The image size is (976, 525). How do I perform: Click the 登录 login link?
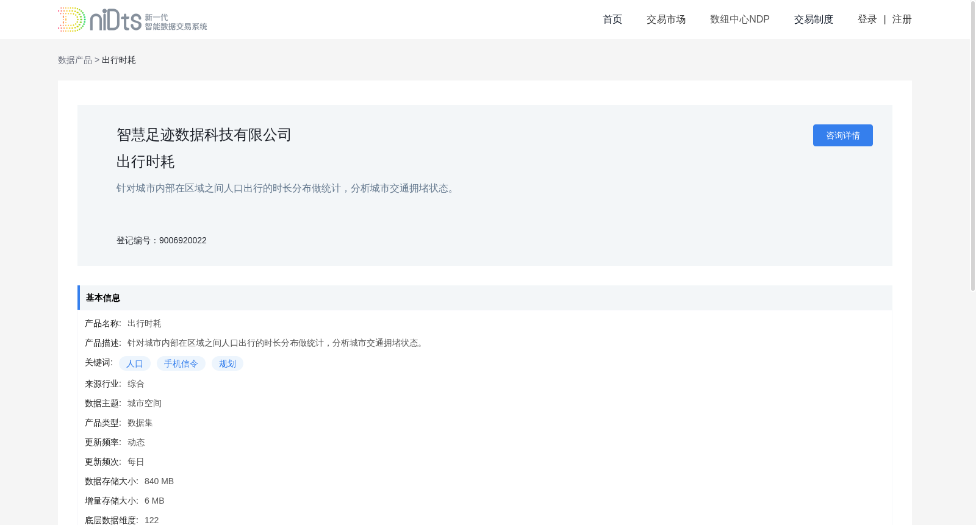(x=867, y=20)
